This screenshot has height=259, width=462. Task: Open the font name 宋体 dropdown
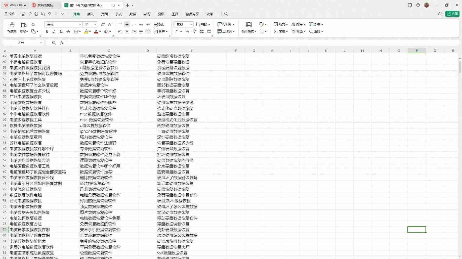click(x=80, y=24)
